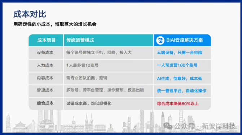The width and height of the screenshot is (242, 135).
Task: Click the row label 内容成本
Action: pos(45,78)
